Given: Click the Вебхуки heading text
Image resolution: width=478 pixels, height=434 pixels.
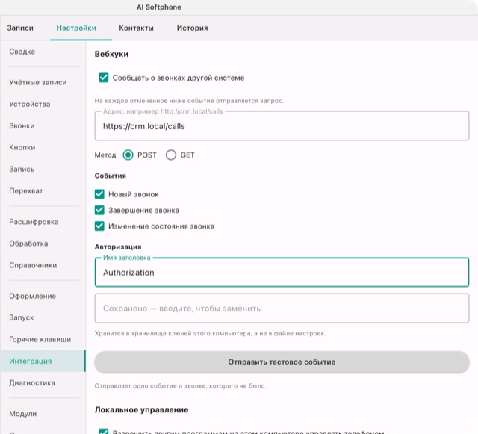Looking at the screenshot, I should 111,54.
